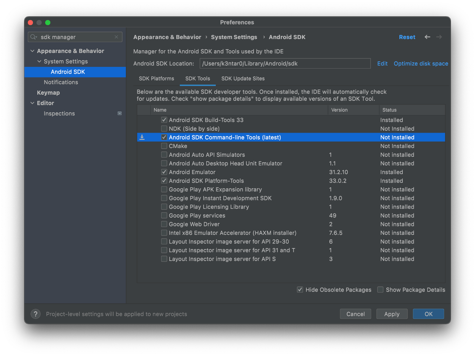Click Not Installed status in CMake row

click(397, 146)
